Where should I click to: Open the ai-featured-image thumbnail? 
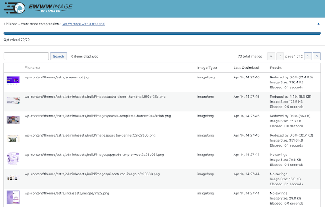[x=13, y=178]
